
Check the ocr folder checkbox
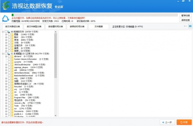tap(9, 108)
